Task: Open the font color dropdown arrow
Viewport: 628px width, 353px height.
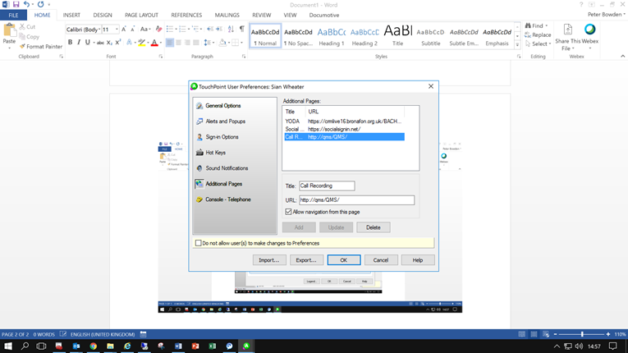Action: [161, 43]
